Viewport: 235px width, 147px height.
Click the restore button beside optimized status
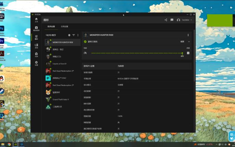182,42
